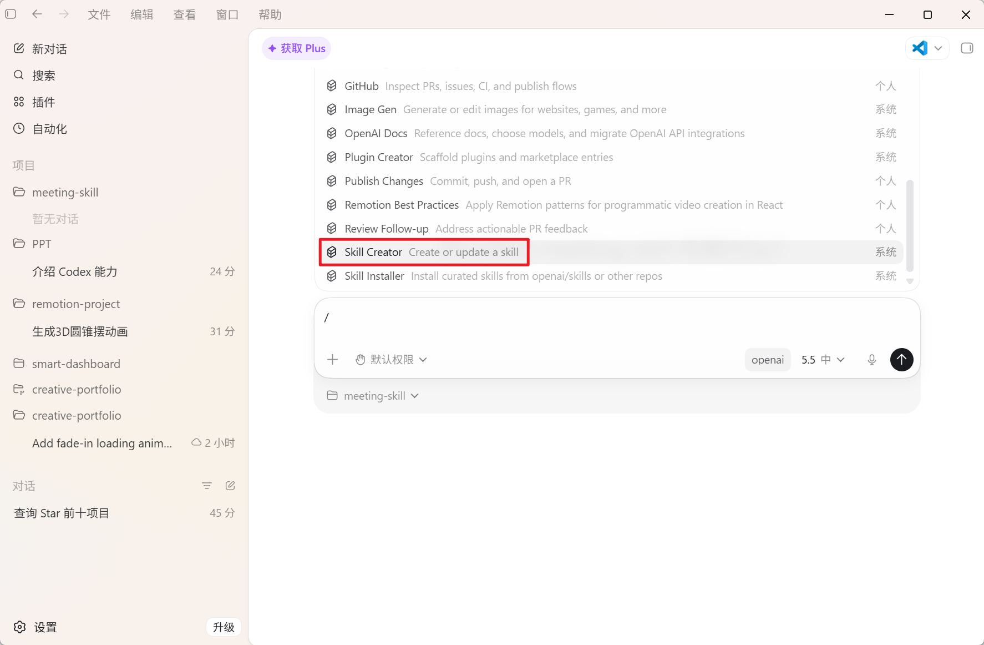
Task: Send message with the arrow button
Action: [902, 360]
